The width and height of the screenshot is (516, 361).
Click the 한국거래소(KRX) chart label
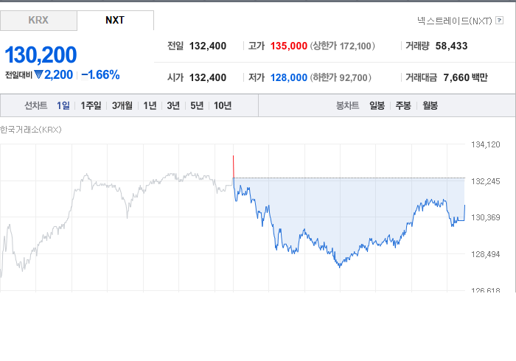(31, 130)
